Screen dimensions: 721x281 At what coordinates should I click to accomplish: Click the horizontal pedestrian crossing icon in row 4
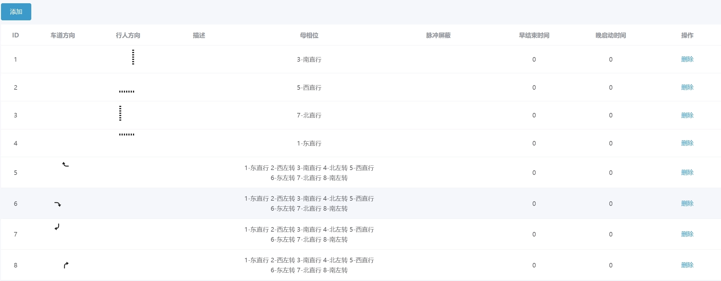click(127, 134)
